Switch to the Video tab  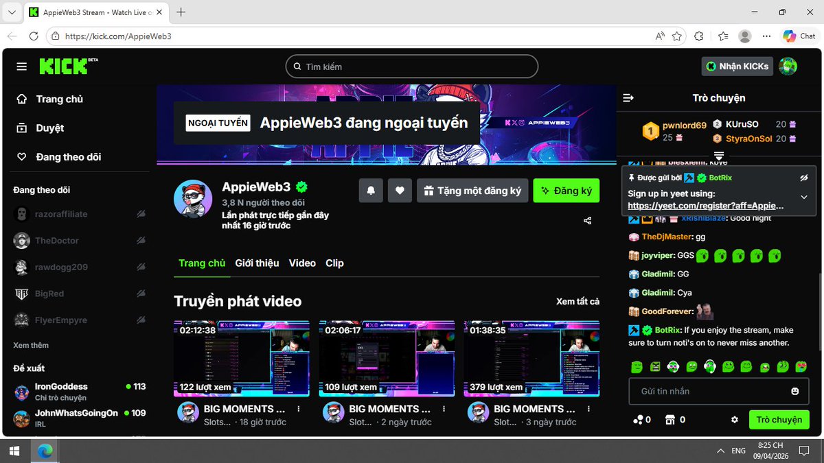point(302,263)
